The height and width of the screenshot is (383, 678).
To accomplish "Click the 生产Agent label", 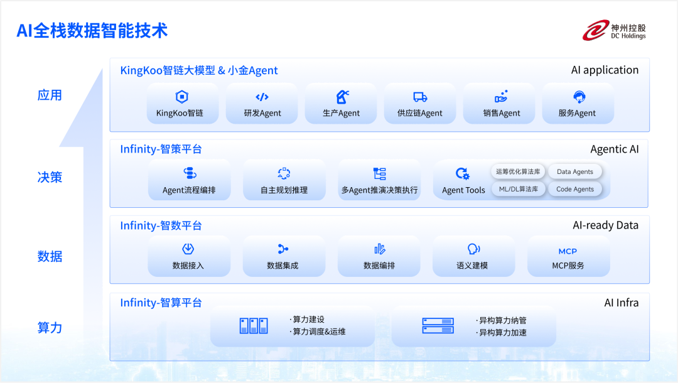I will pos(341,113).
